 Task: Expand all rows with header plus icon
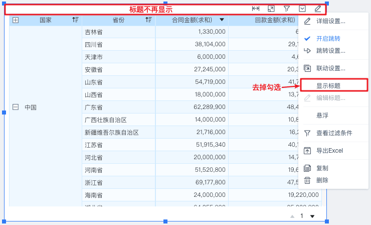tap(16, 20)
